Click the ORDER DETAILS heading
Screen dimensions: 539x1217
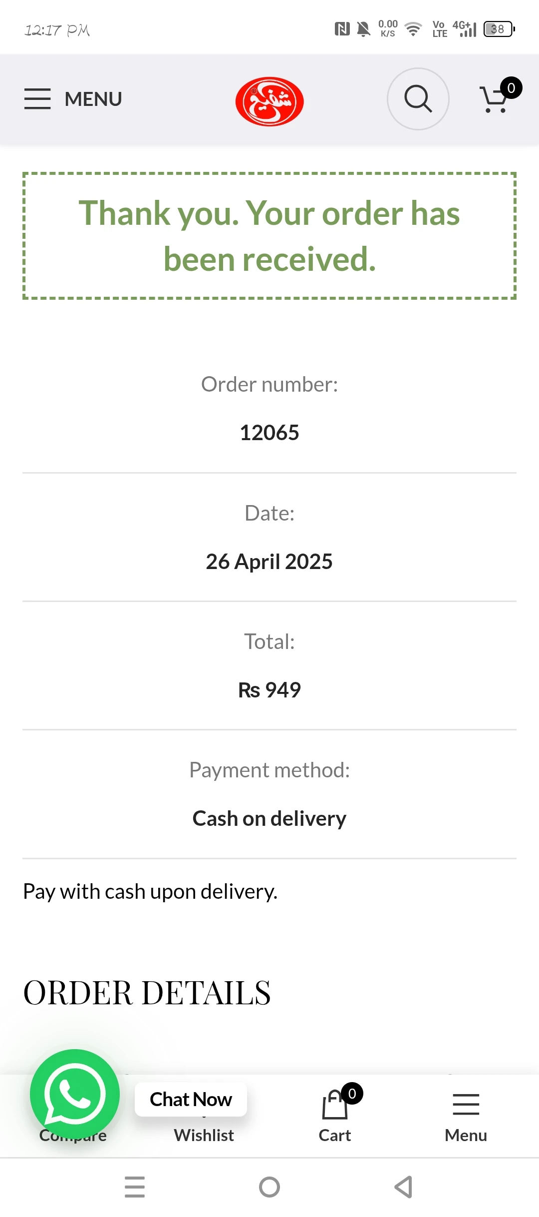(x=147, y=992)
